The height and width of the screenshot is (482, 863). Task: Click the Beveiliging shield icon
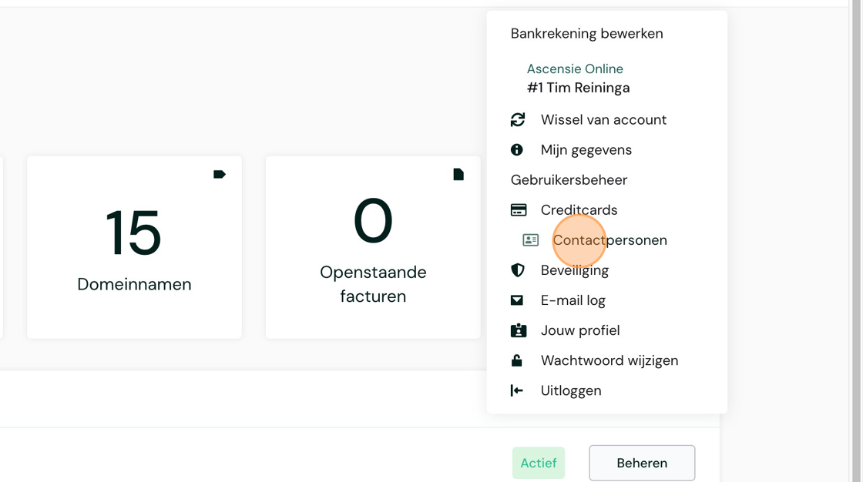click(x=518, y=270)
